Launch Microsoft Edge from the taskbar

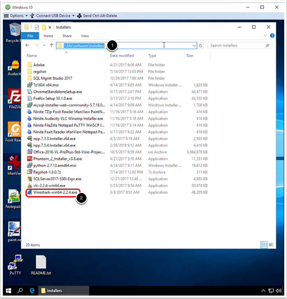pyautogui.click(x=32, y=291)
